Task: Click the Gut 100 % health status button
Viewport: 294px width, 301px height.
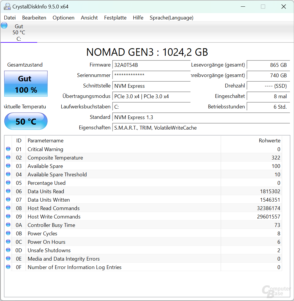Action: [26, 84]
